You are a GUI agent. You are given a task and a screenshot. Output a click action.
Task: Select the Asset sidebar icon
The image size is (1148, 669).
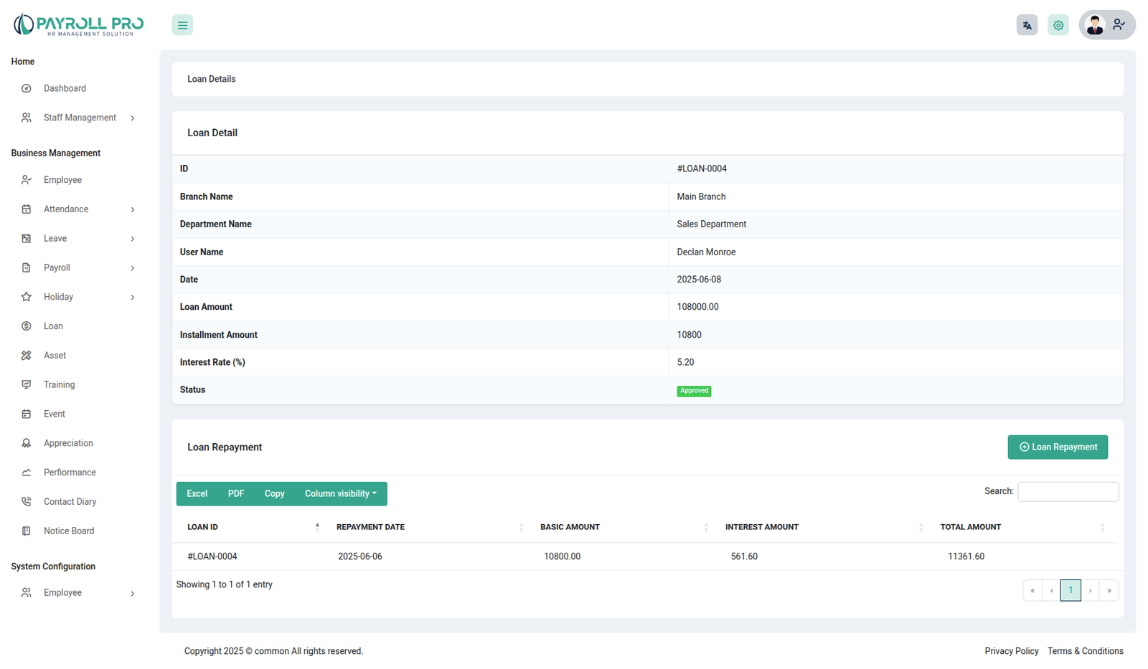tap(27, 356)
